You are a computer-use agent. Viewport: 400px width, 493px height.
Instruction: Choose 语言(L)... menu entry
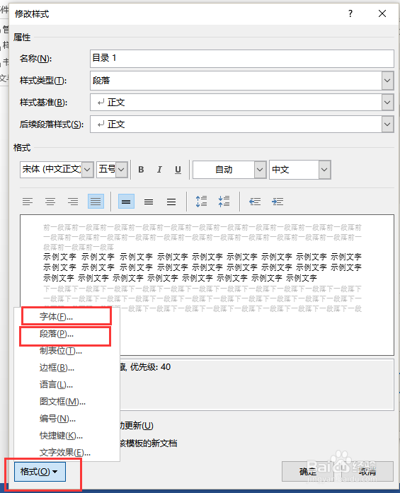click(67, 385)
